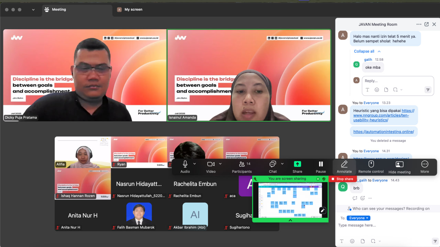Open emoji picker in reply box
The width and height of the screenshot is (440, 247).
[377, 90]
